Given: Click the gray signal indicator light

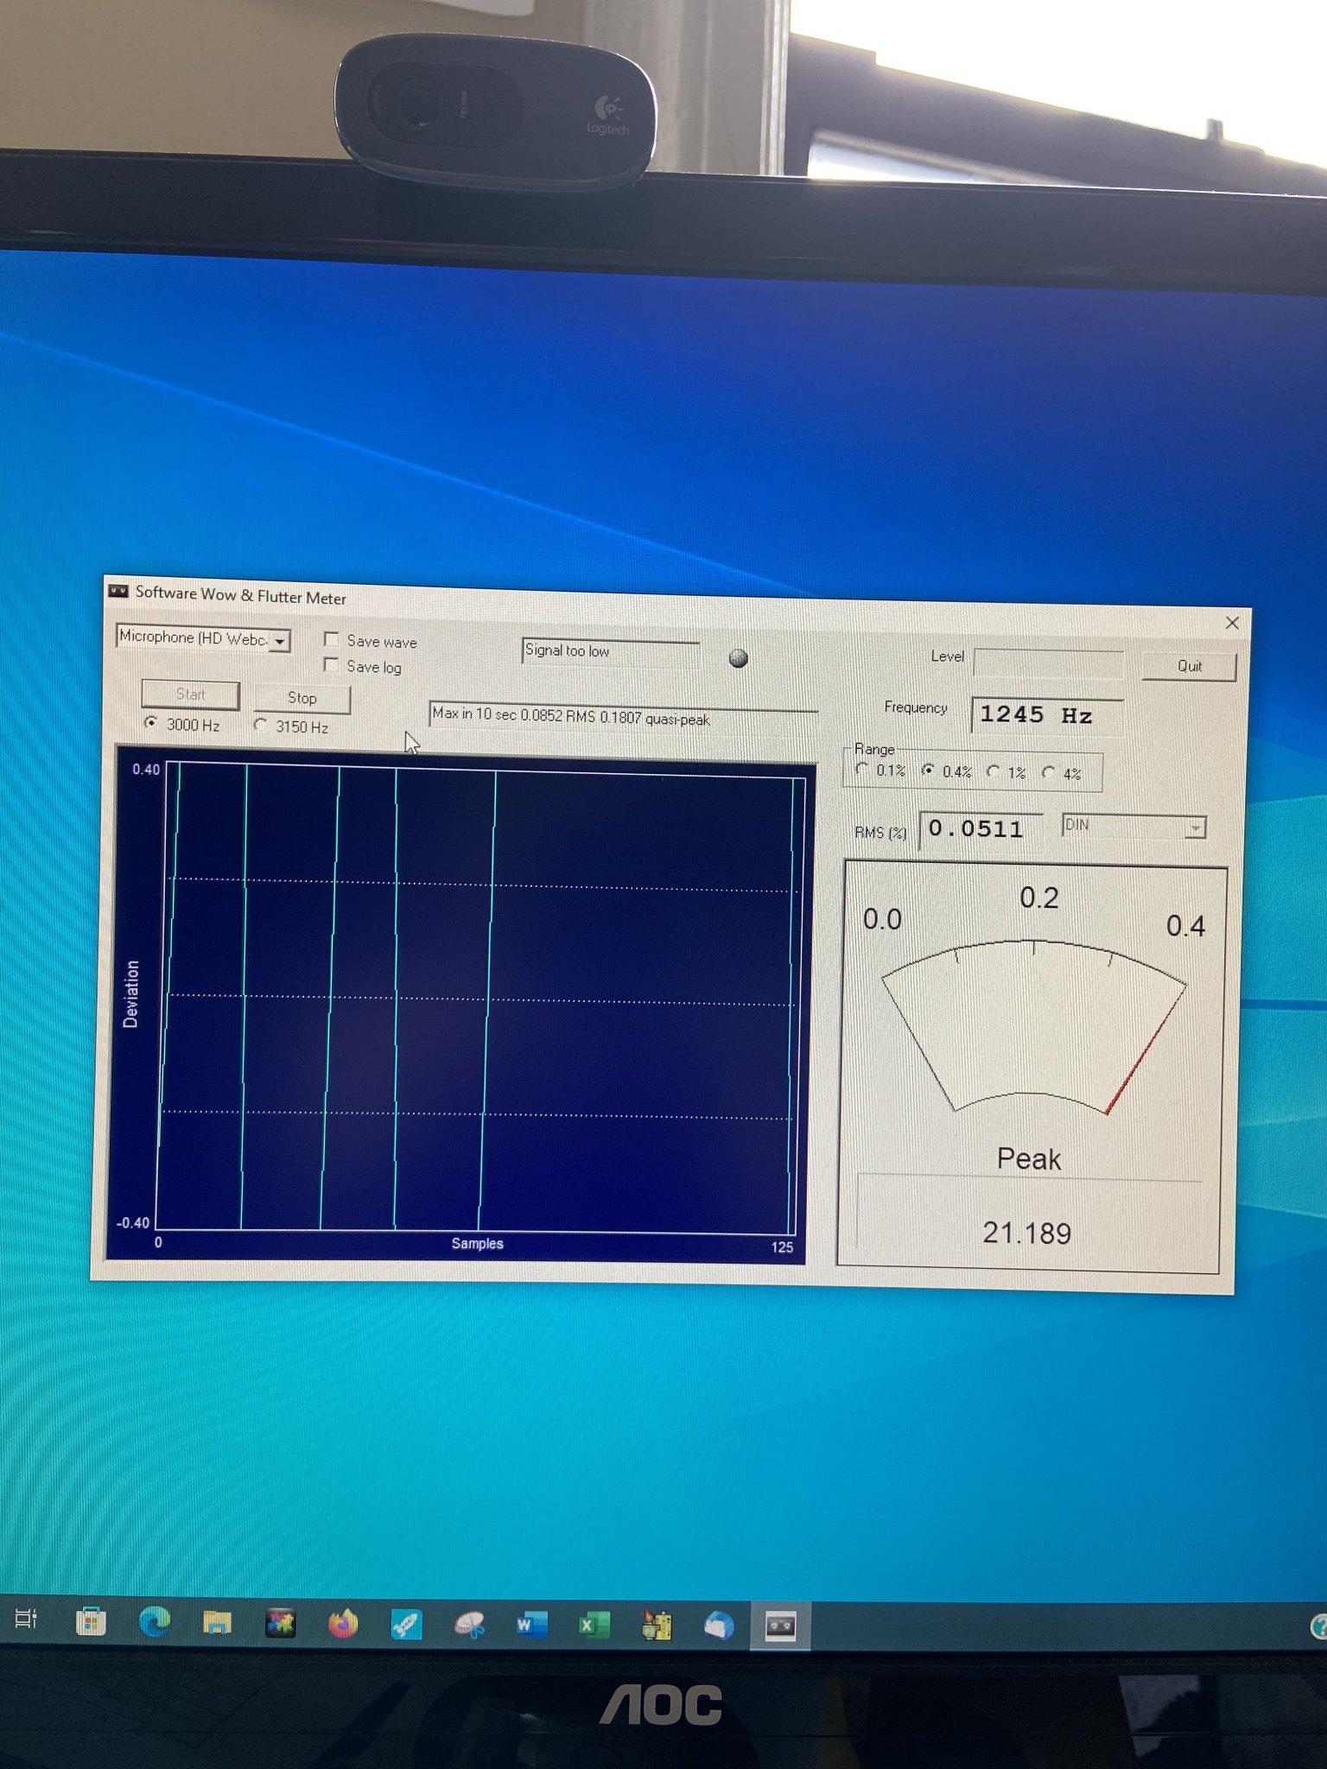Looking at the screenshot, I should [x=738, y=658].
